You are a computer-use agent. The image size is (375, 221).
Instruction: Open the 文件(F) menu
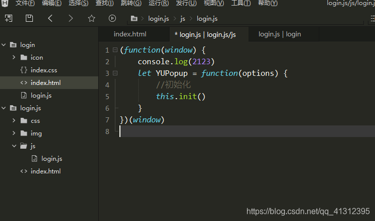coord(25,4)
